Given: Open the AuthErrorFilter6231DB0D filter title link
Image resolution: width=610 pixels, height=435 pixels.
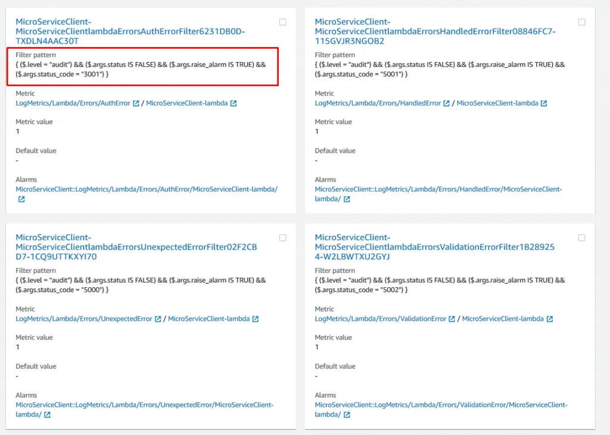Looking at the screenshot, I should 130,31.
